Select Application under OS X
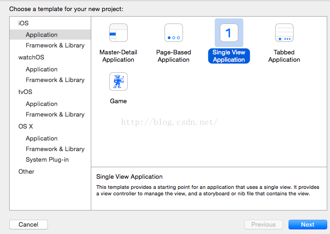The width and height of the screenshot is (330, 234). [41, 138]
